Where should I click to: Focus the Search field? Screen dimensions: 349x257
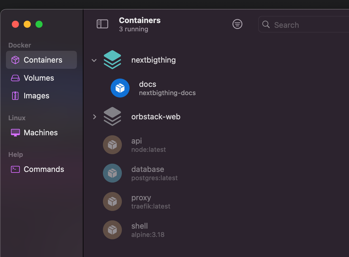tap(303, 25)
